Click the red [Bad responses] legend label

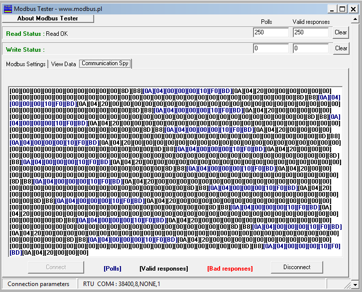coord(230,269)
